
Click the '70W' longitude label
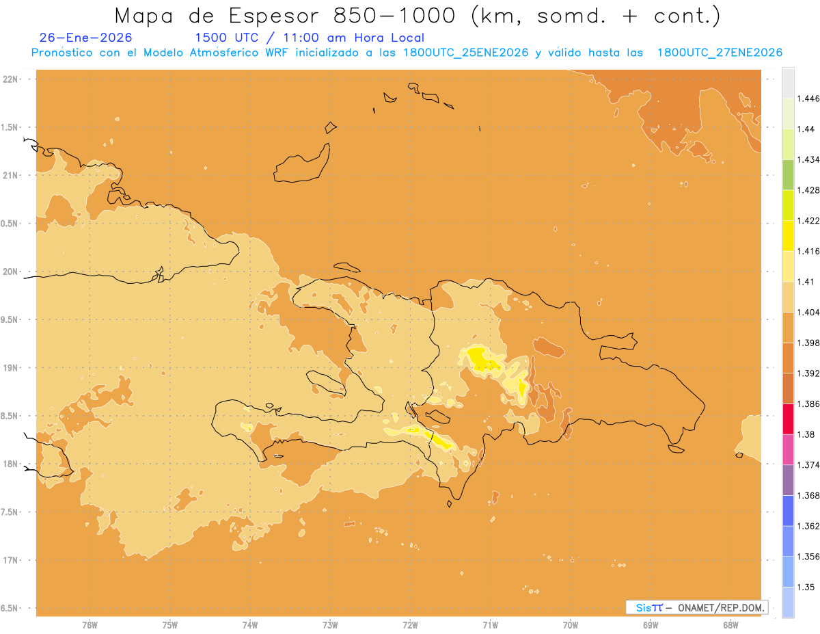(x=571, y=625)
